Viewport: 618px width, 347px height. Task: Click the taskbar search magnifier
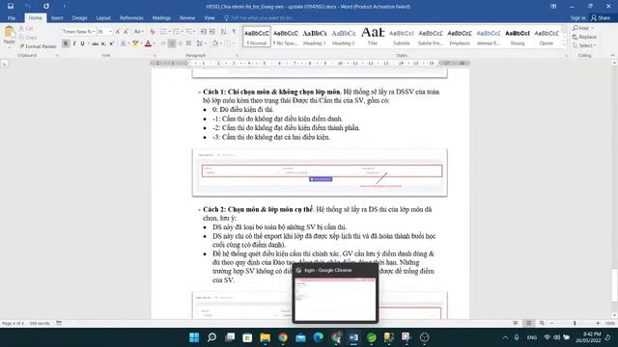click(x=212, y=337)
